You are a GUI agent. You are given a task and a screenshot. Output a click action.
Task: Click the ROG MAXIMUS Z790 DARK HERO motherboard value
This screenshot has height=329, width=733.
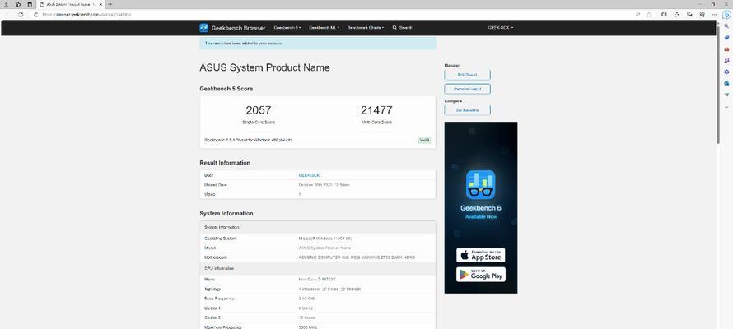(x=357, y=257)
